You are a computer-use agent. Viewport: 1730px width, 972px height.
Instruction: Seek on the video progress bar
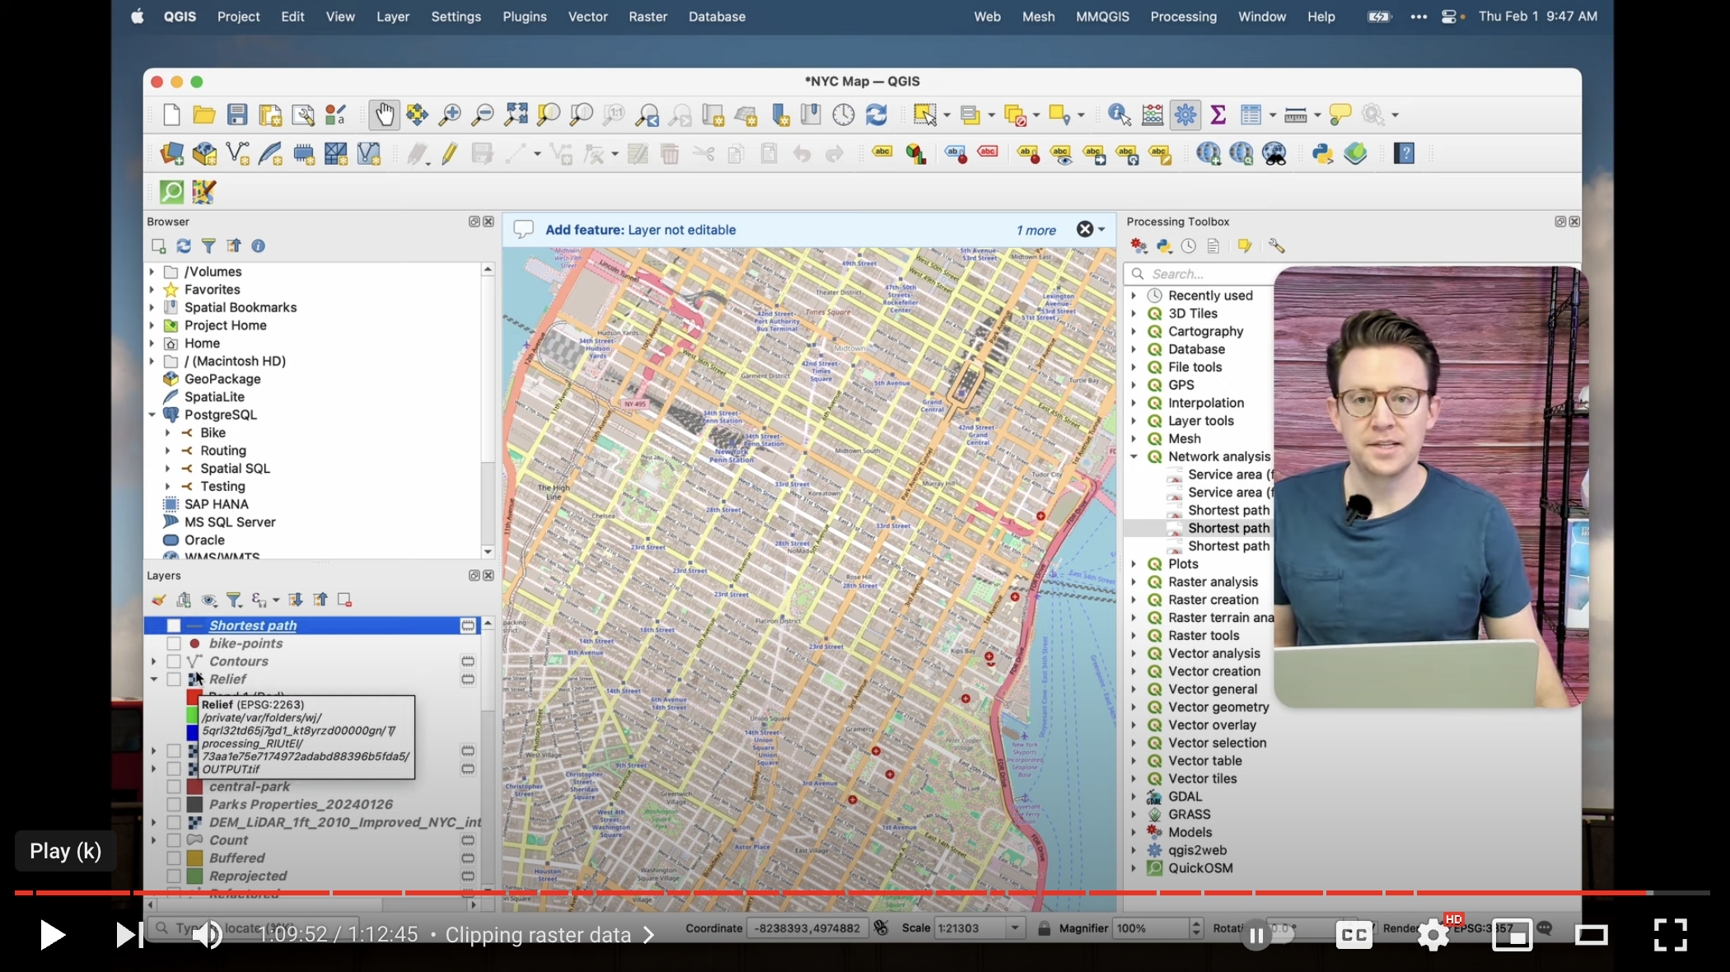click(862, 893)
